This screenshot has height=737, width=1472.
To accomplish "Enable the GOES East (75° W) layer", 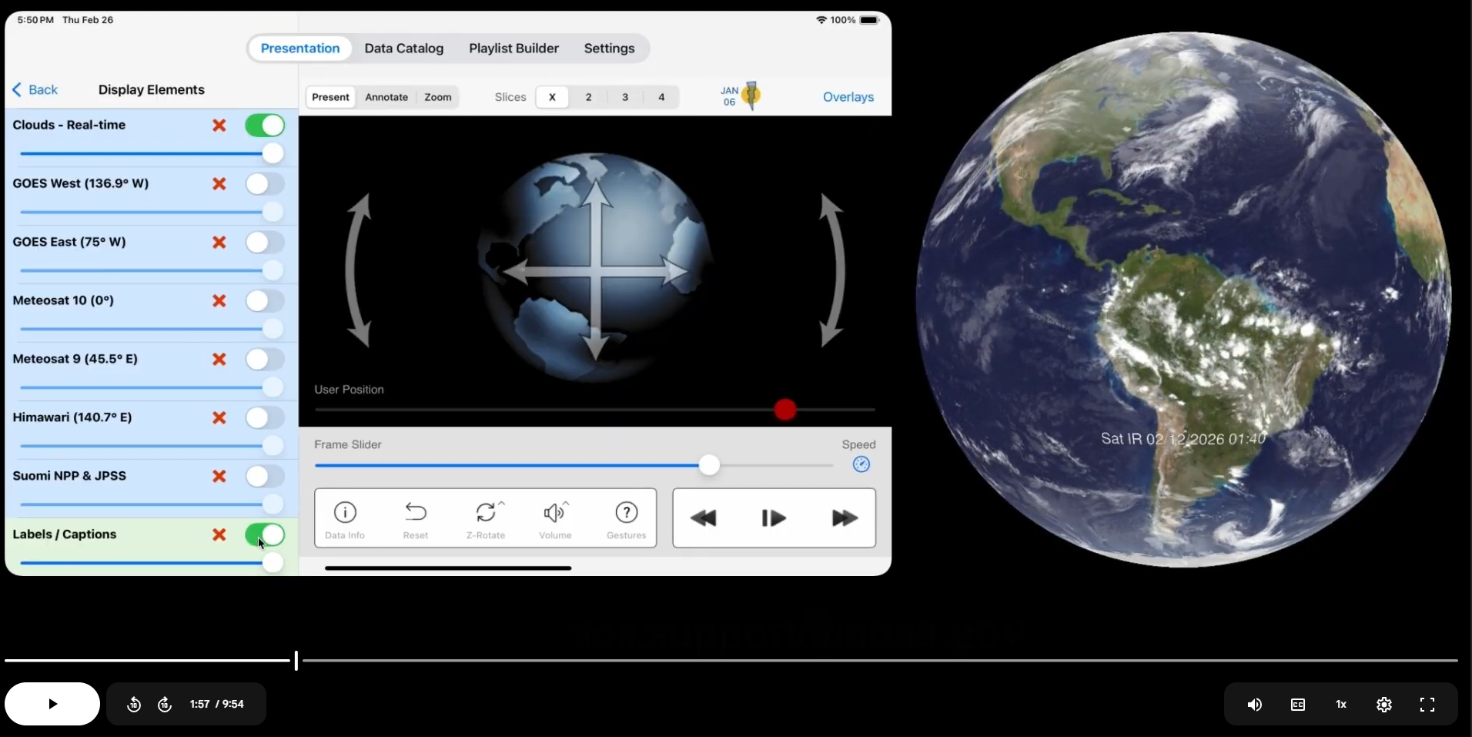I will (x=265, y=243).
